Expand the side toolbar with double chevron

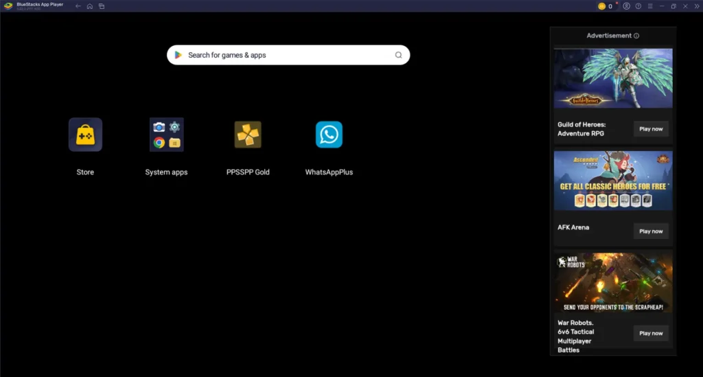pyautogui.click(x=697, y=6)
